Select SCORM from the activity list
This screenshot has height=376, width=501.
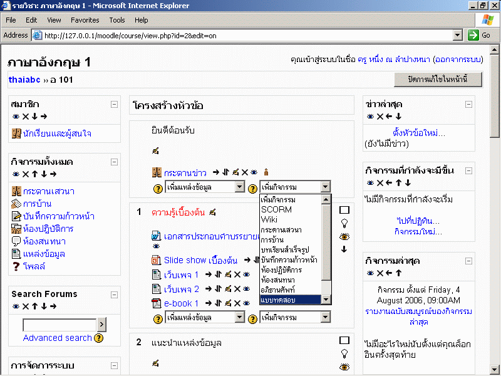pos(276,209)
